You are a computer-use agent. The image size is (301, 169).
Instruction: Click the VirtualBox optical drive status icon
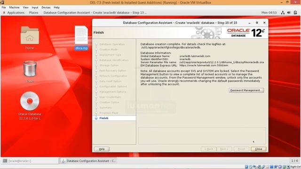[x=251, y=167]
